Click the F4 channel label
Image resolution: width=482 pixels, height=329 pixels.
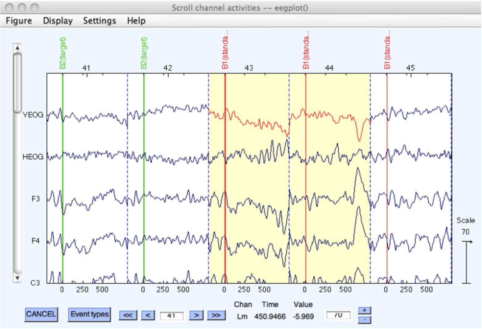pyautogui.click(x=36, y=241)
